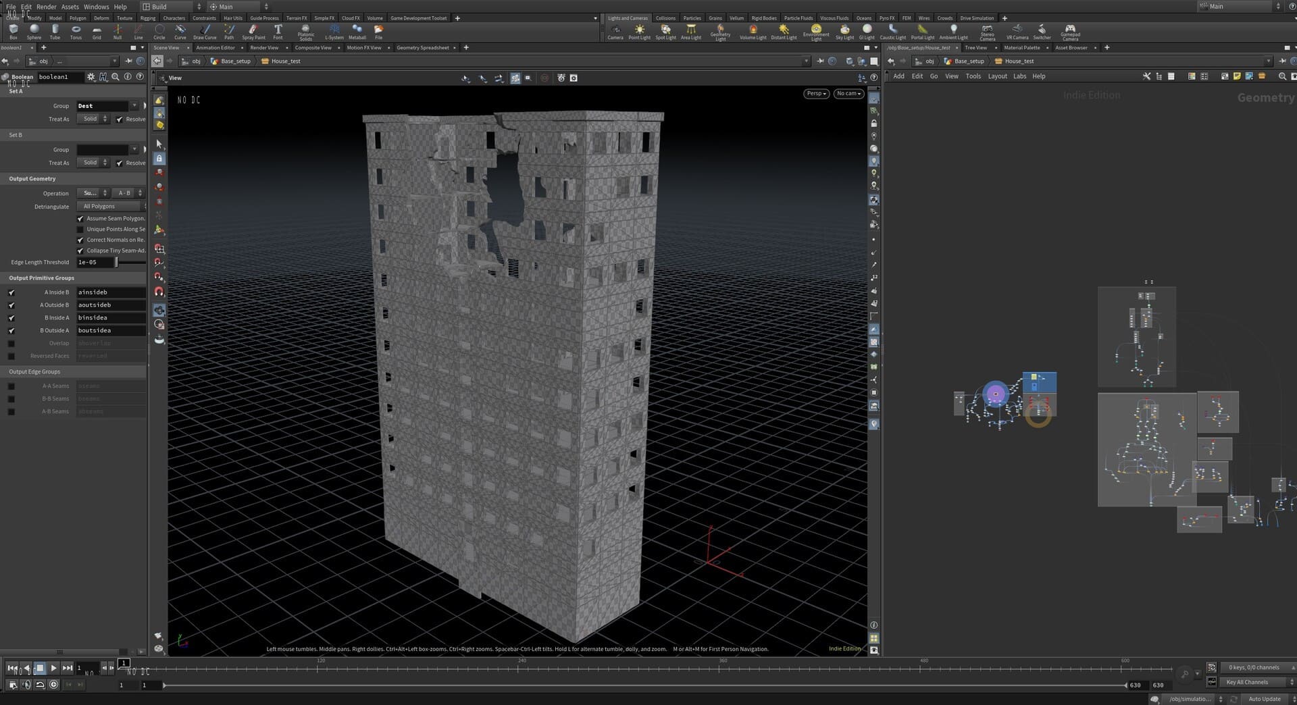Add a Point Light from shelf
Viewport: 1297px width, 705px height.
[639, 32]
